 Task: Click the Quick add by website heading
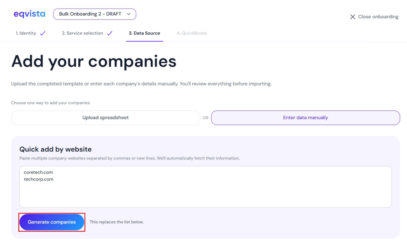click(x=55, y=149)
